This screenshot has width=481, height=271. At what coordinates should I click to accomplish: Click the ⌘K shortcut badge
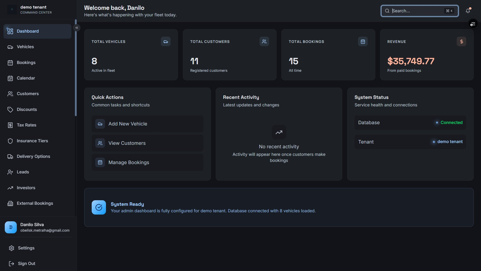point(449,11)
